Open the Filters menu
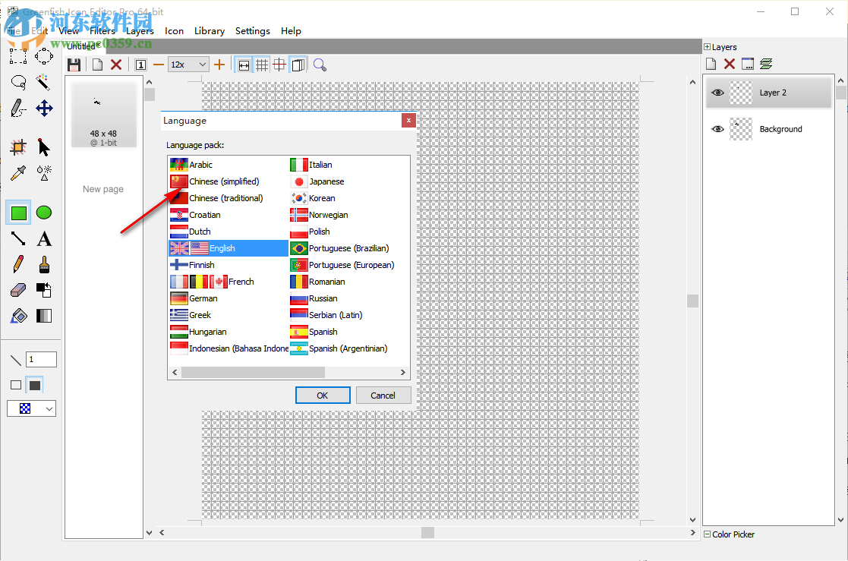This screenshot has height=561, width=848. click(x=102, y=30)
